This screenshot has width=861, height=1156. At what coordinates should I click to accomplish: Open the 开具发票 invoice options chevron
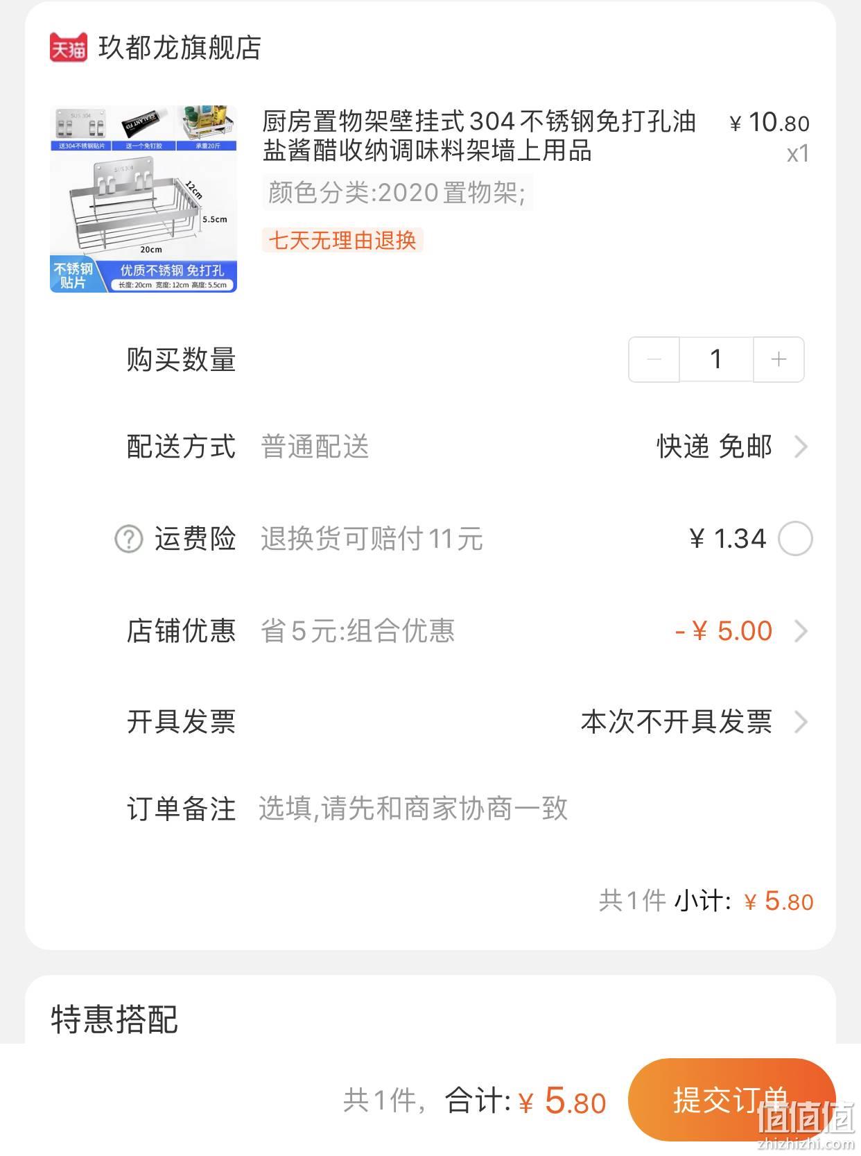[x=801, y=723]
